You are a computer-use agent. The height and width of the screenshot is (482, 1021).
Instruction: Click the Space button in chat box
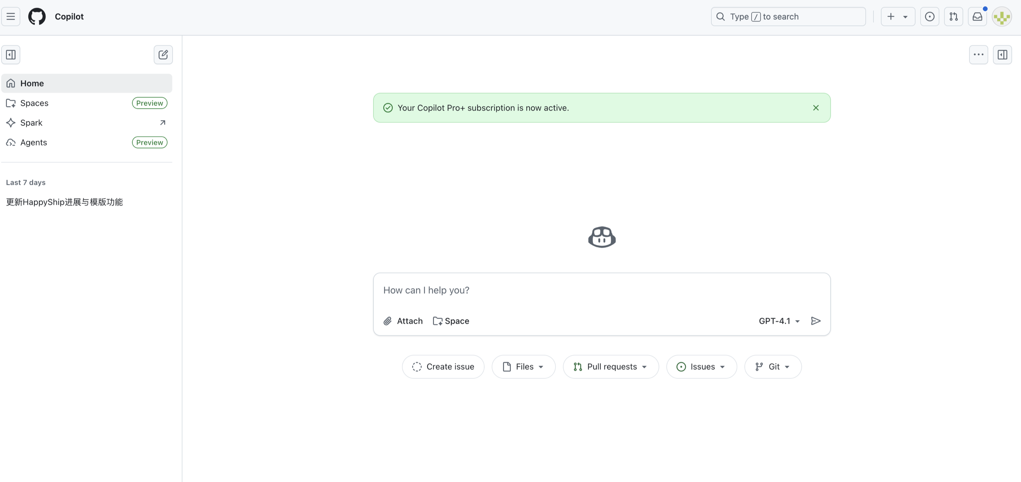click(x=451, y=321)
